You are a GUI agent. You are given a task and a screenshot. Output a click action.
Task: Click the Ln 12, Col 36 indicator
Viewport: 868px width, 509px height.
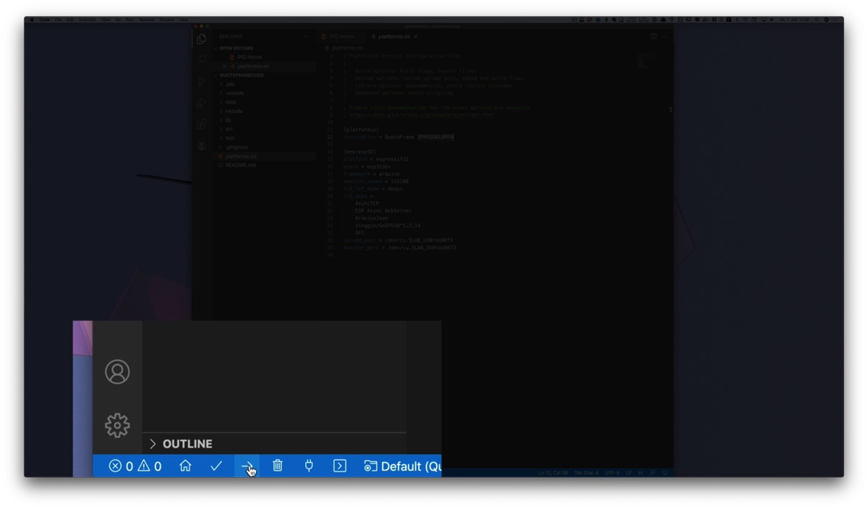point(554,473)
